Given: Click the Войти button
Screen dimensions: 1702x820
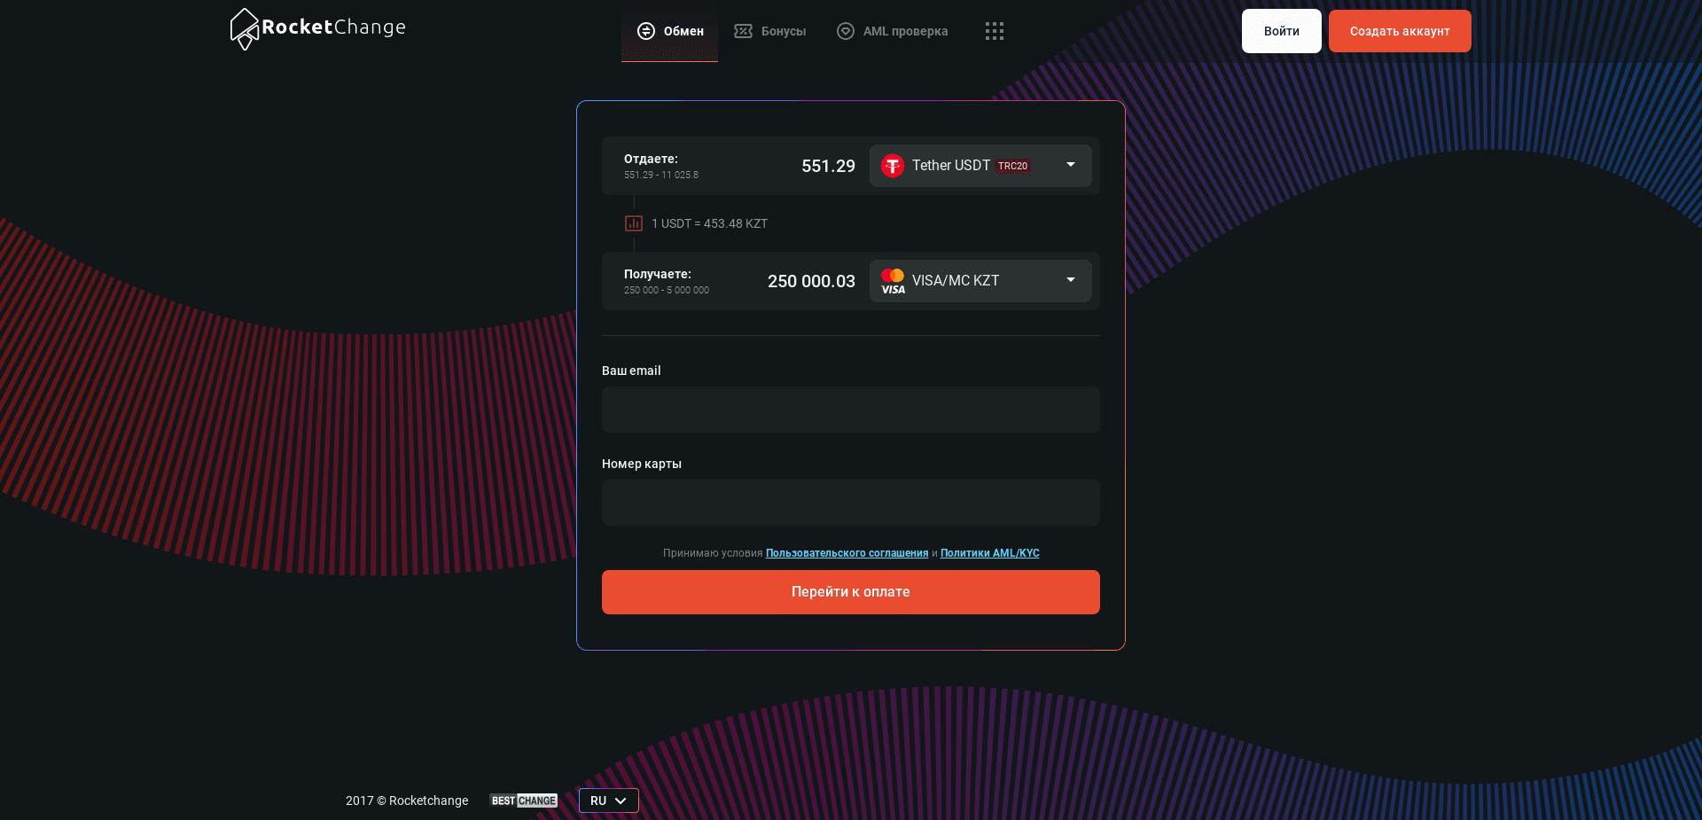Looking at the screenshot, I should pyautogui.click(x=1280, y=30).
